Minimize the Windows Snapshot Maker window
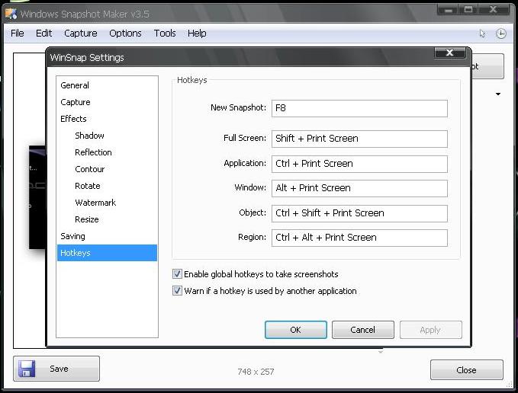This screenshot has height=393, width=518. (449, 10)
